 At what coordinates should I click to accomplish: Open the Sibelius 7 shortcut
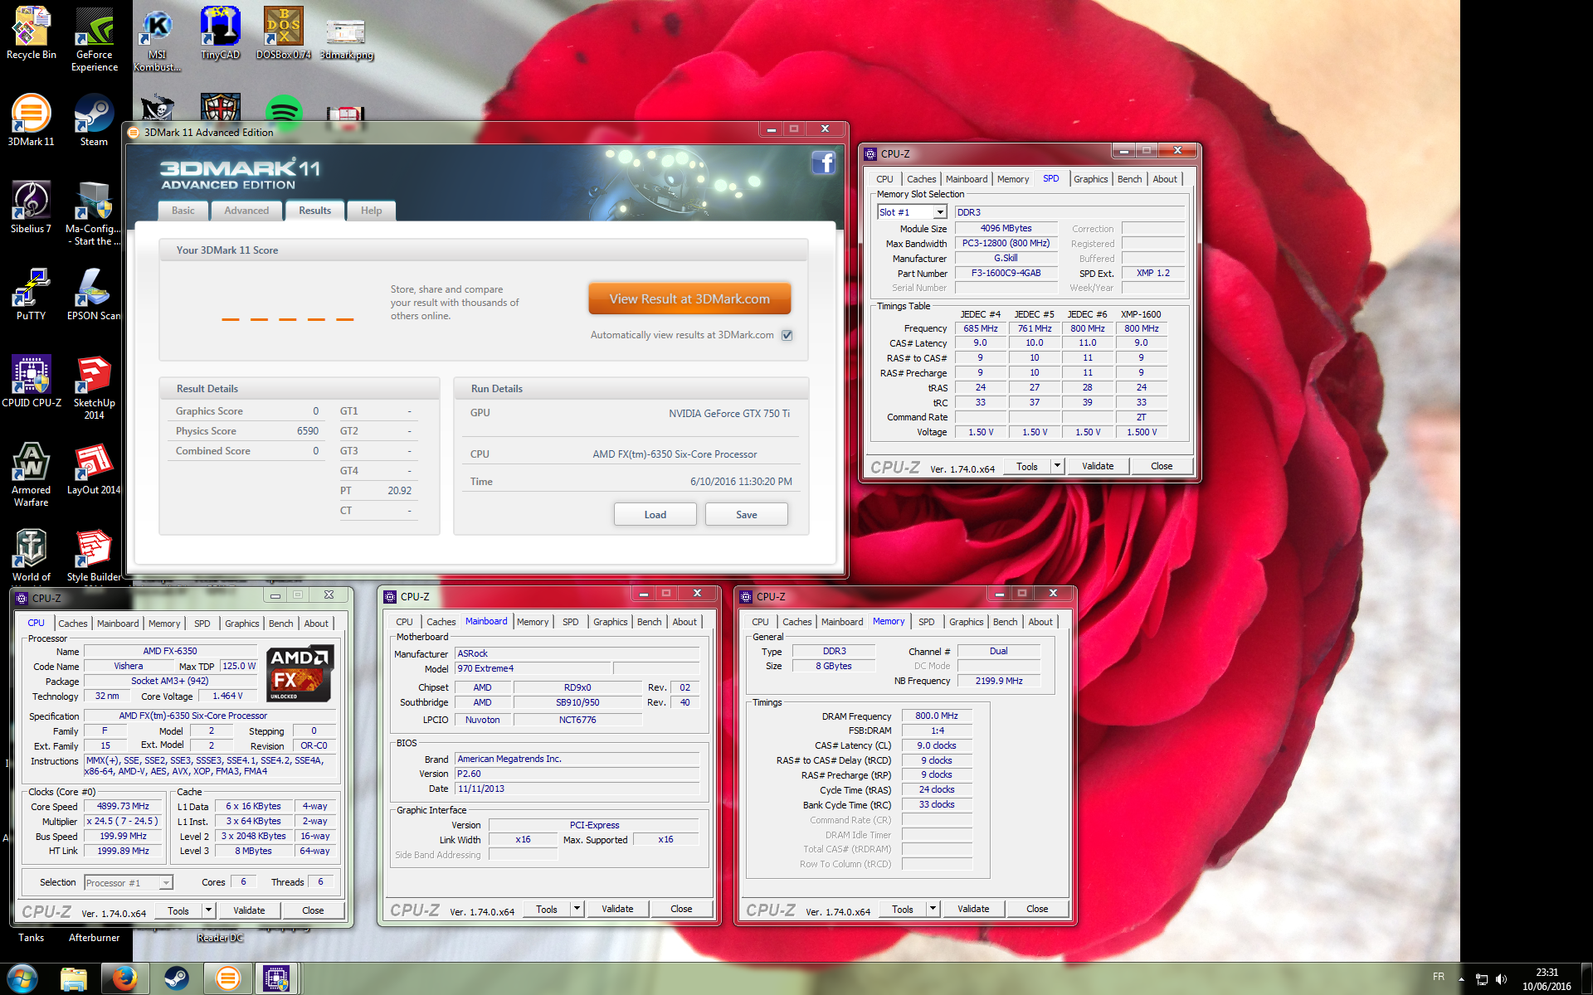click(x=32, y=207)
